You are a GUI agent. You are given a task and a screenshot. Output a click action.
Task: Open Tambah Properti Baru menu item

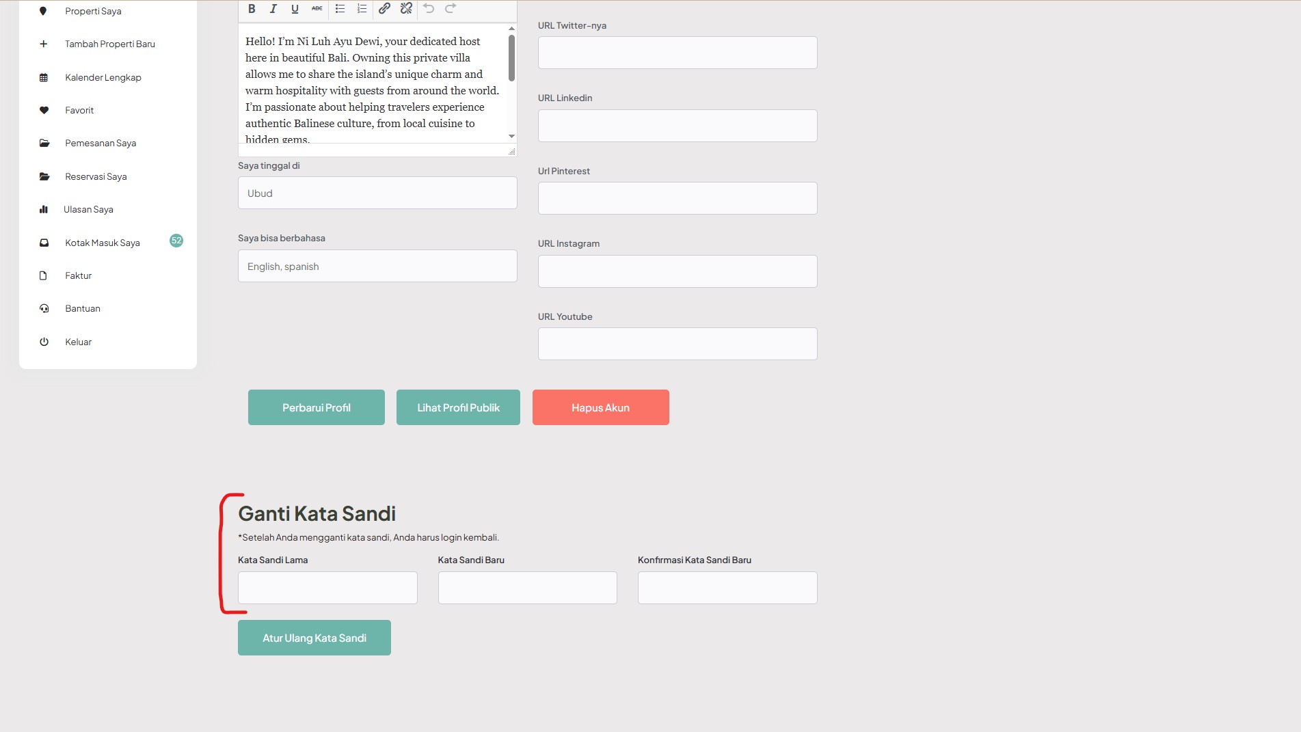[110, 44]
